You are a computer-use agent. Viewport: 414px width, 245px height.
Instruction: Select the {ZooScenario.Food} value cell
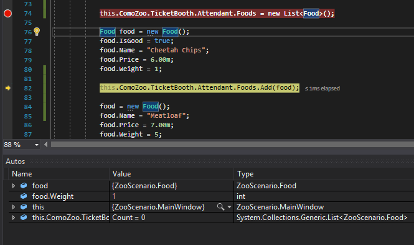coord(171,186)
